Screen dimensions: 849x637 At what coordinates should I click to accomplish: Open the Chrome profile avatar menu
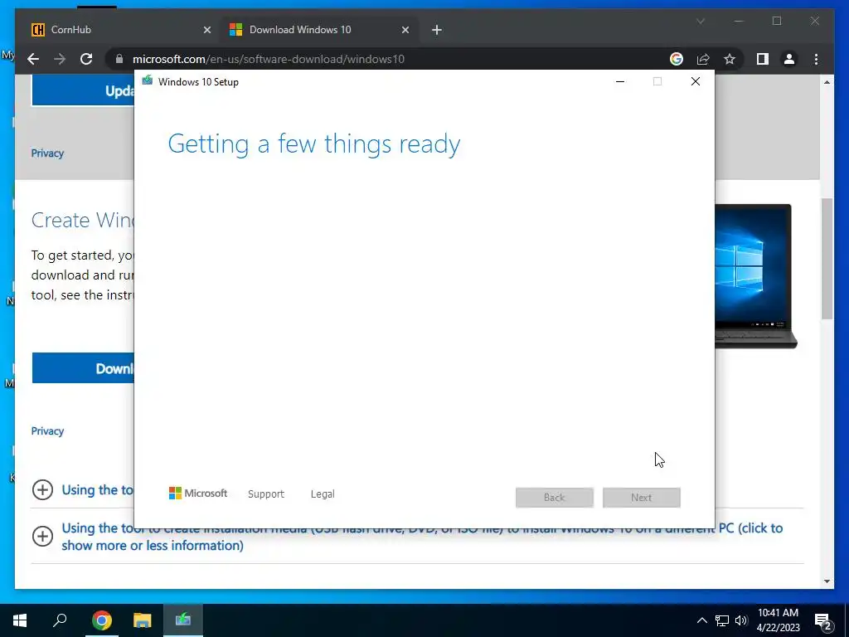coord(789,59)
